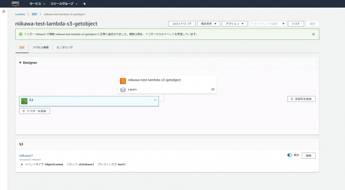Screen dimensions: 345x190
Task: Click the Layers stack icon
Action: click(123, 90)
